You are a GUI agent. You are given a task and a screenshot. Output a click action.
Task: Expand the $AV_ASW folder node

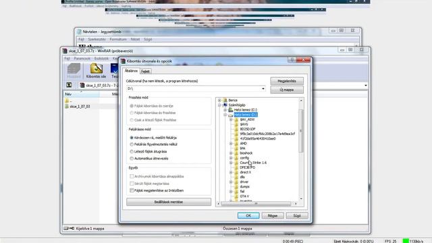(x=231, y=119)
